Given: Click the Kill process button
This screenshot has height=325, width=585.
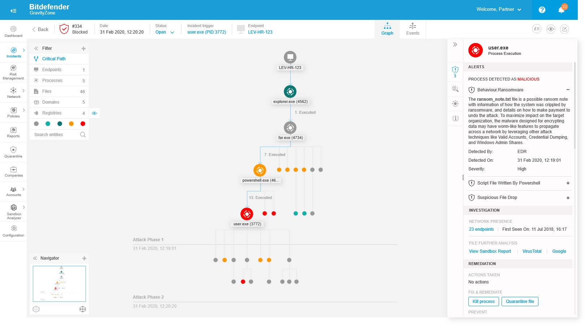Looking at the screenshot, I should coord(484,302).
